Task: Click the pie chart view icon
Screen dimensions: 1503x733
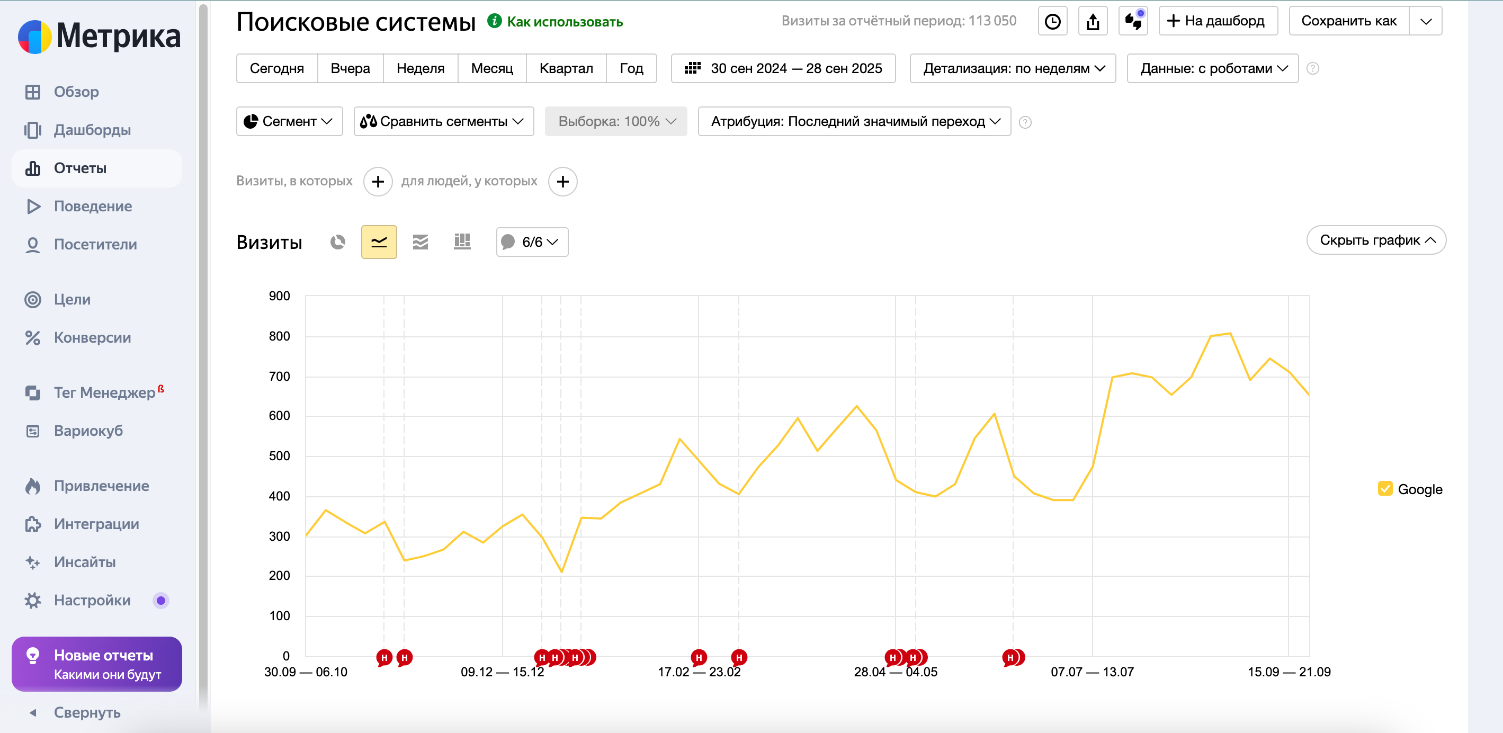Action: [x=337, y=242]
